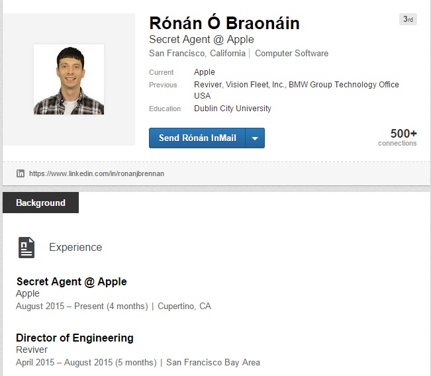
Task: Open the Dublin City University education link
Action: point(232,109)
